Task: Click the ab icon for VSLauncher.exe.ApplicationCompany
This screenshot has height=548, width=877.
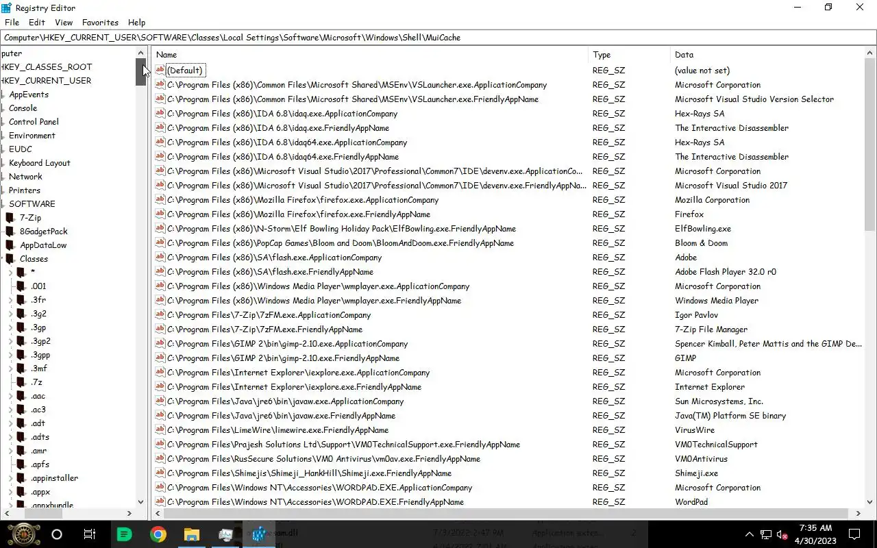Action: [160, 84]
